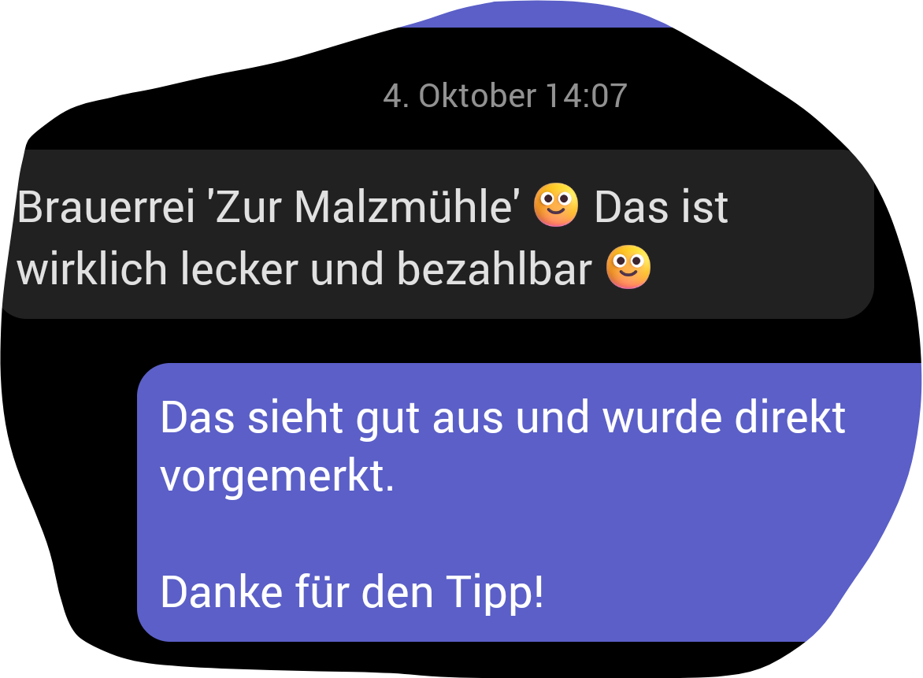
Task: Click the smiling emoji after 'Zur Malzmühle'
Action: point(556,205)
